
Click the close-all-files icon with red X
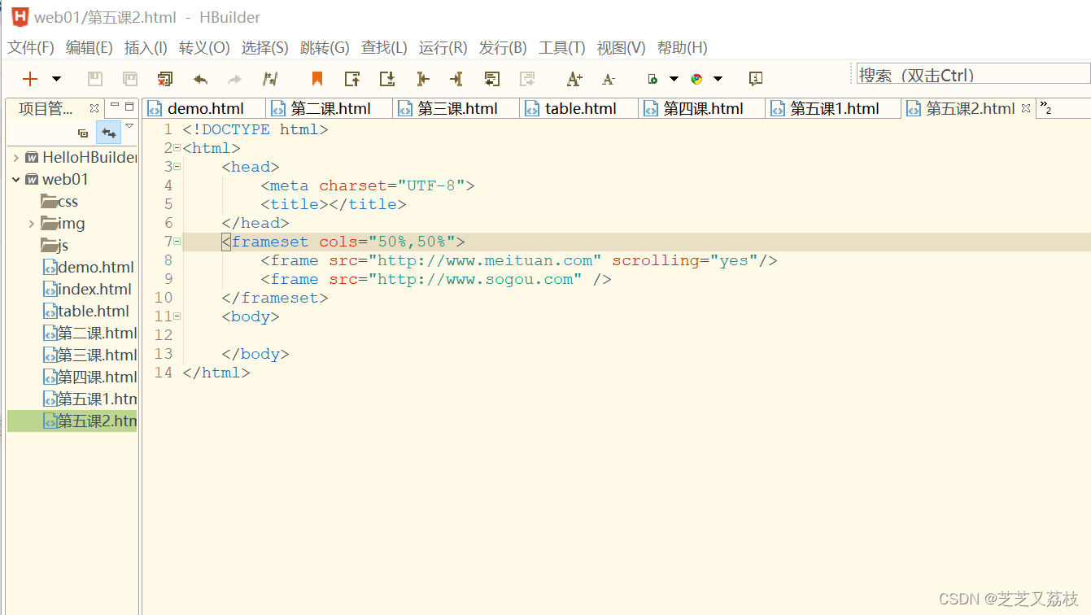click(x=165, y=79)
